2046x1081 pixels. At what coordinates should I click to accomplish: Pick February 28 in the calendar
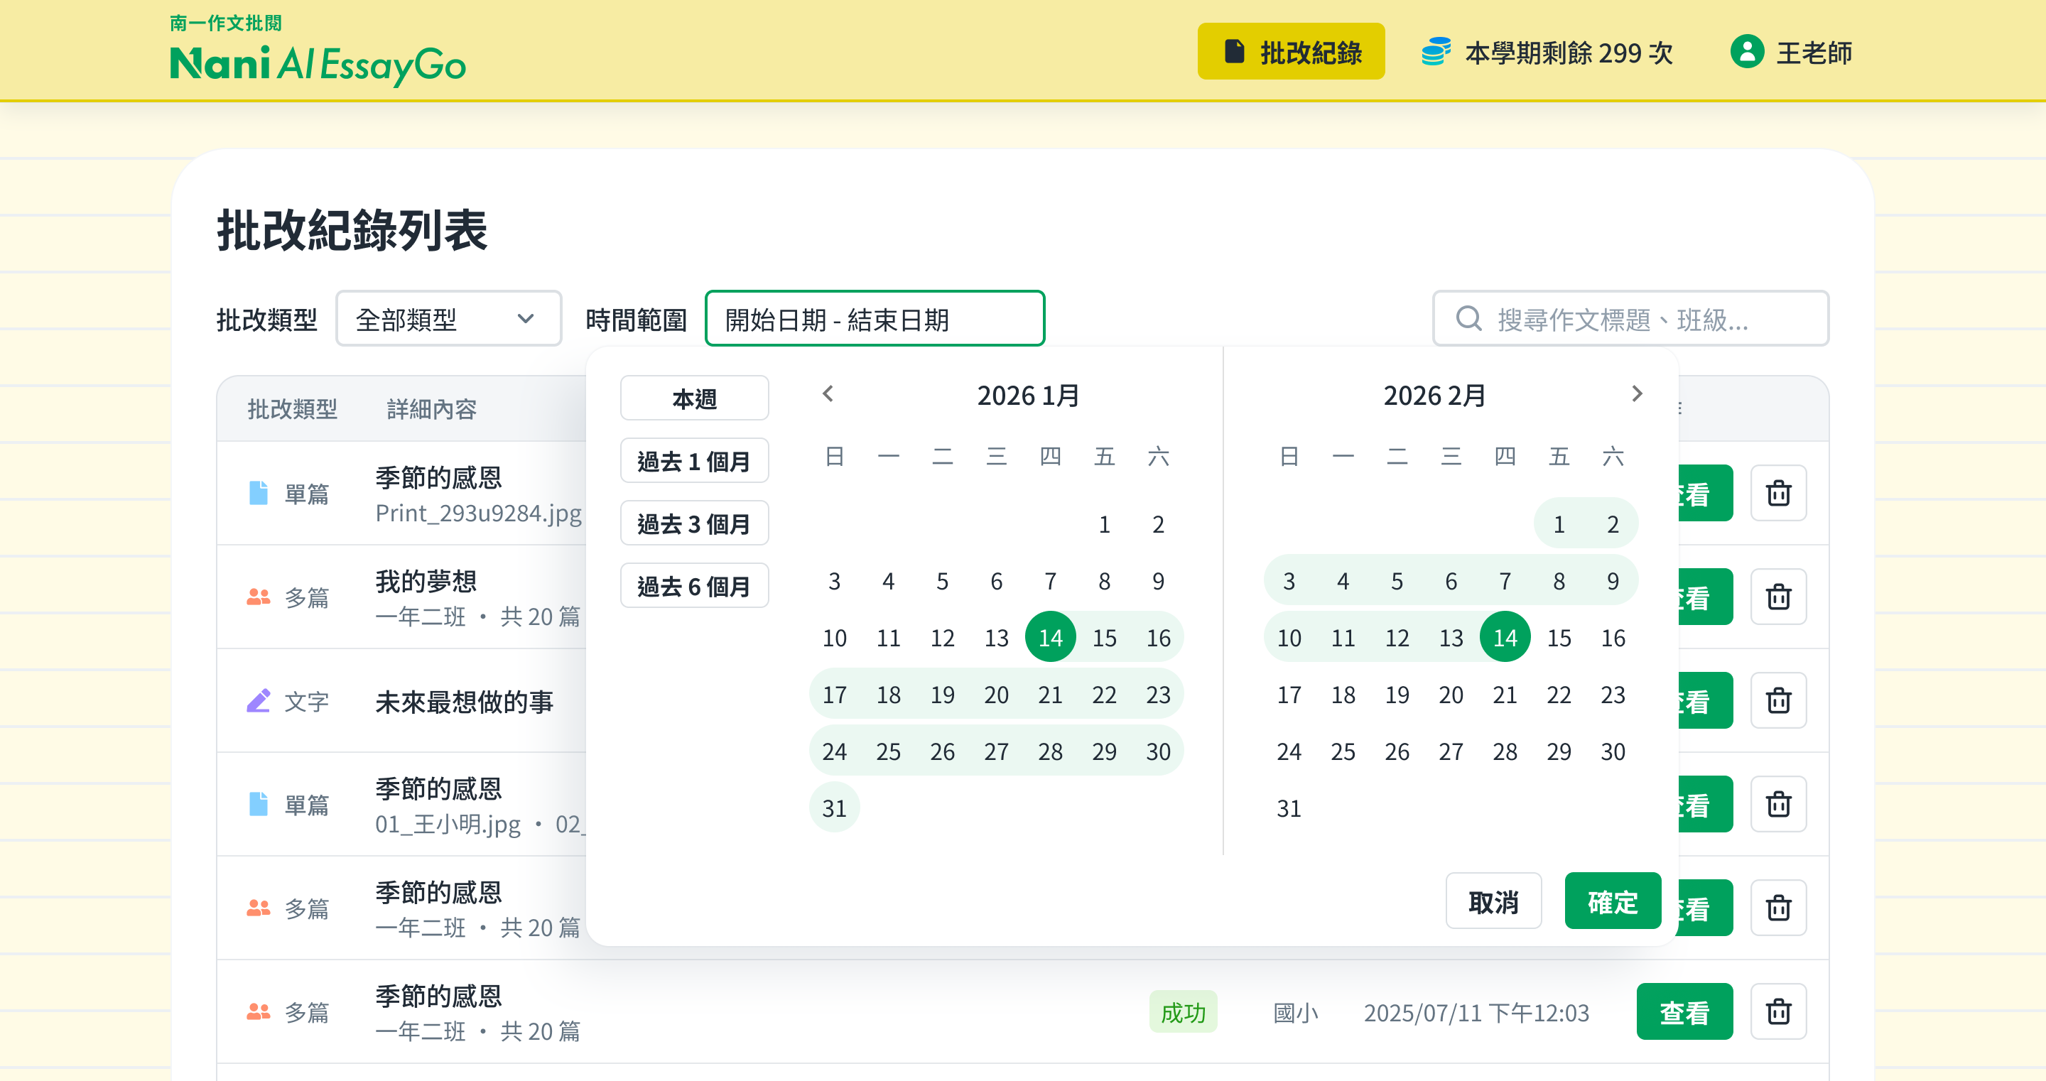(x=1505, y=751)
